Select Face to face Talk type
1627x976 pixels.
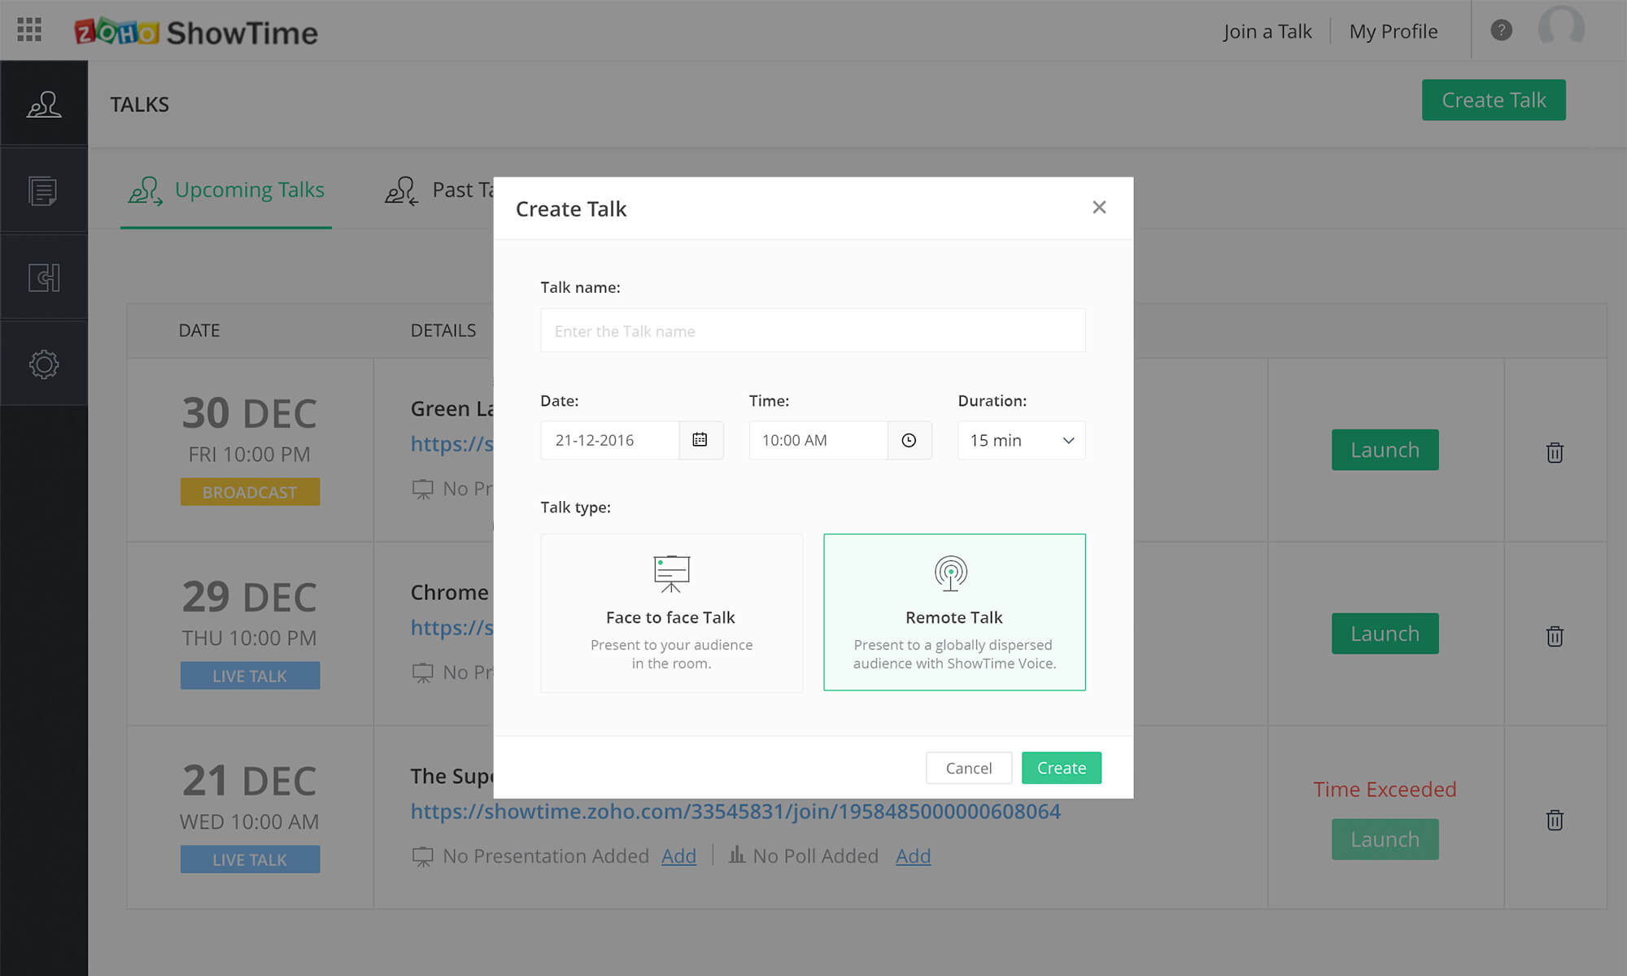click(x=671, y=612)
